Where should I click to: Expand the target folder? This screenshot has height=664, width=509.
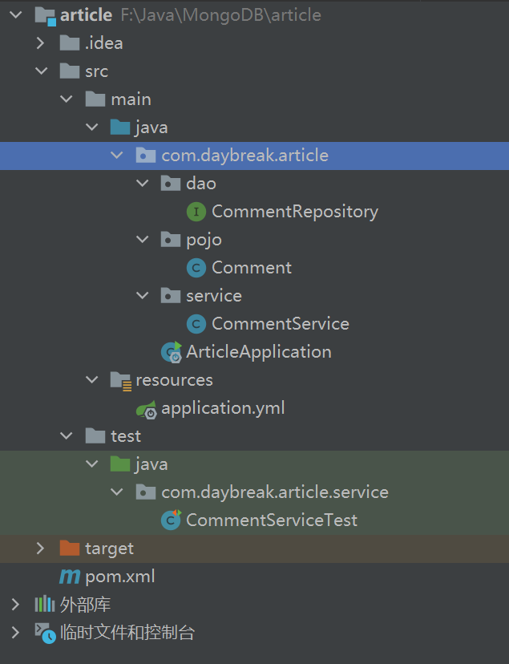[x=41, y=549]
